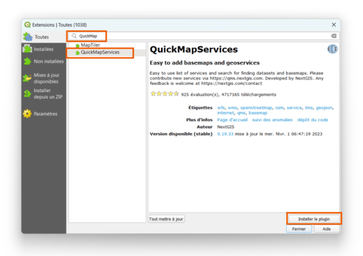Click the QuickMapServices heading text
The width and height of the screenshot is (363, 256).
194,49
